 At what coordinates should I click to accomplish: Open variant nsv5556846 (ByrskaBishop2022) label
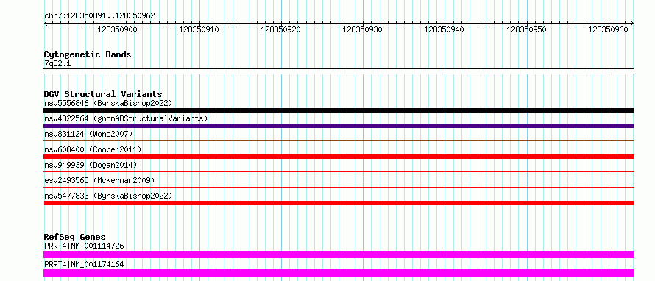click(x=108, y=103)
